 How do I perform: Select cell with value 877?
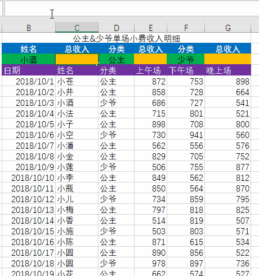pos(227,166)
